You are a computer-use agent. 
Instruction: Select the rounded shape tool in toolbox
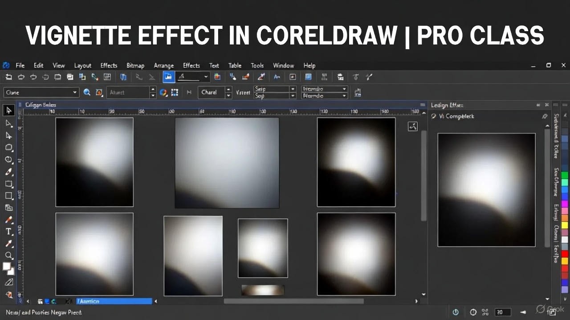8,148
